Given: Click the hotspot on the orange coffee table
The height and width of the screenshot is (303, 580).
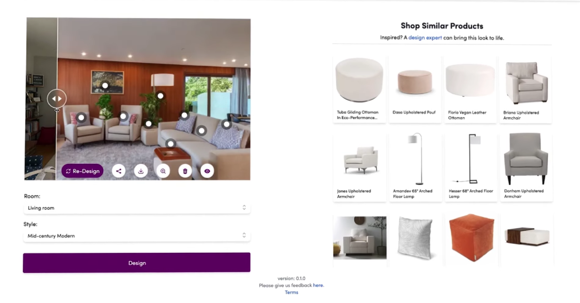Looking at the screenshot, I should [170, 144].
